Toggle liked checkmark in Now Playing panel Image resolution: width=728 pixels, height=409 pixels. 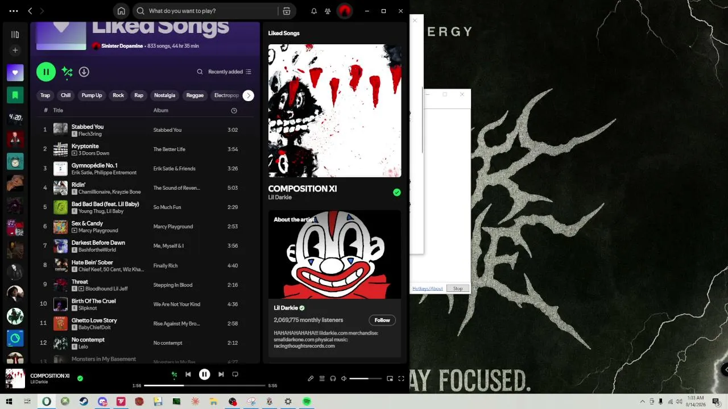(x=397, y=193)
